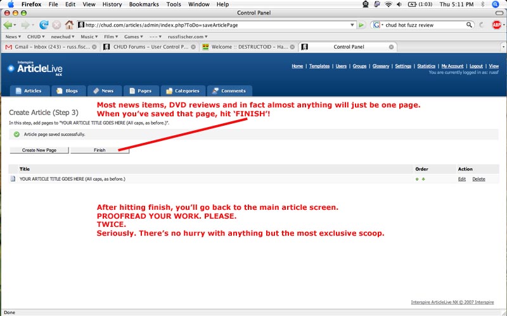The height and width of the screenshot is (316, 507).
Task: Open the Categories navigation tab
Action: point(184,90)
